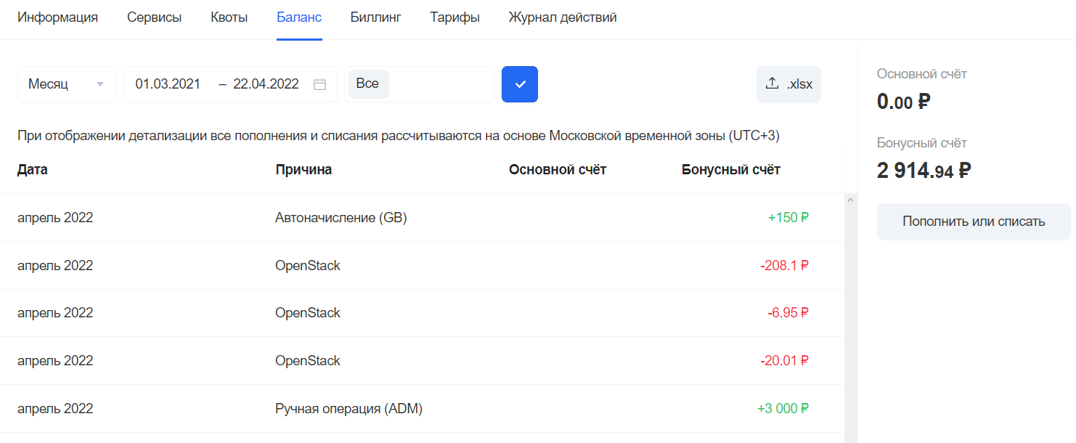
Task: Switch to the Сервисы tab
Action: tap(154, 17)
